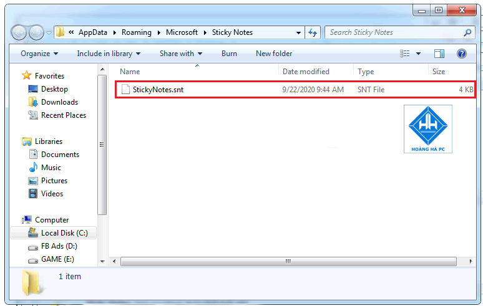The image size is (483, 306).
Task: Click the Documents library icon
Action: (33, 154)
